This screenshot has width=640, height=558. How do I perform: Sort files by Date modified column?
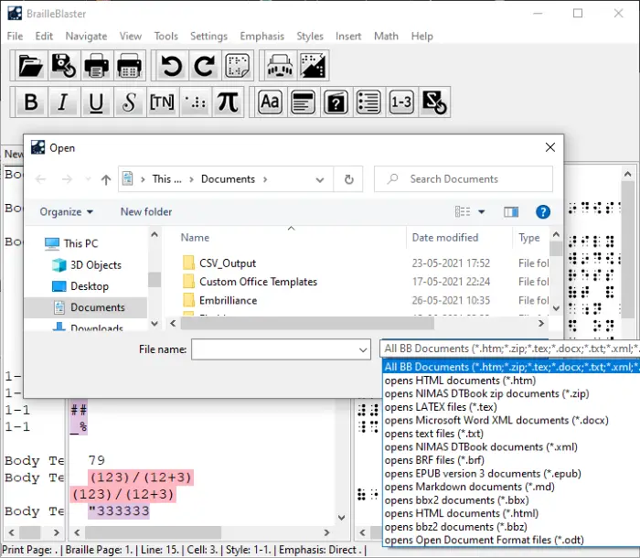459,238
